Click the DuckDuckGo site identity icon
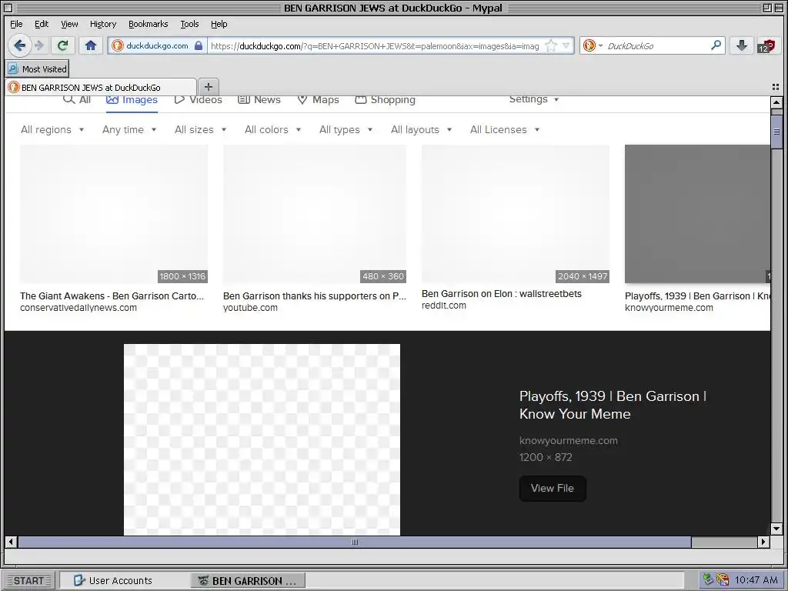Image resolution: width=788 pixels, height=591 pixels. tap(117, 45)
